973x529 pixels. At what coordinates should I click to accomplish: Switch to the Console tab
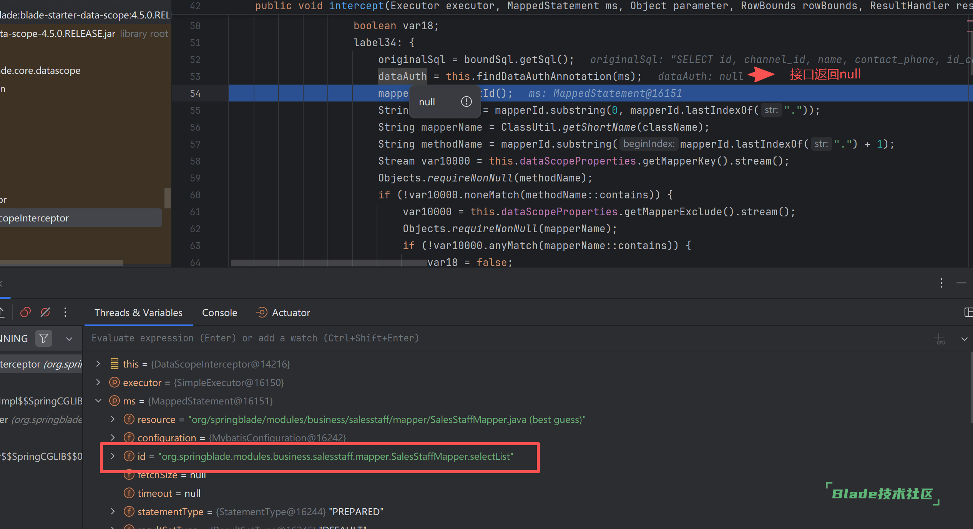click(219, 313)
